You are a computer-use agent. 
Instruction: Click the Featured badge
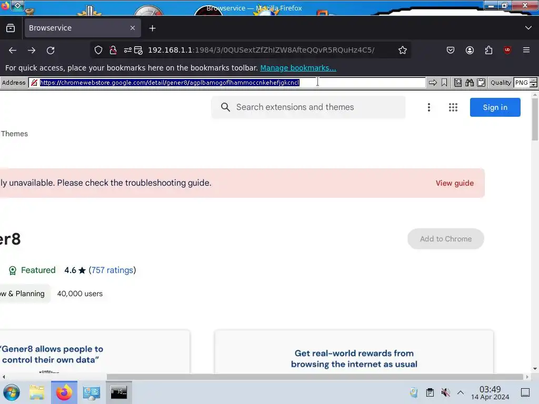click(32, 270)
